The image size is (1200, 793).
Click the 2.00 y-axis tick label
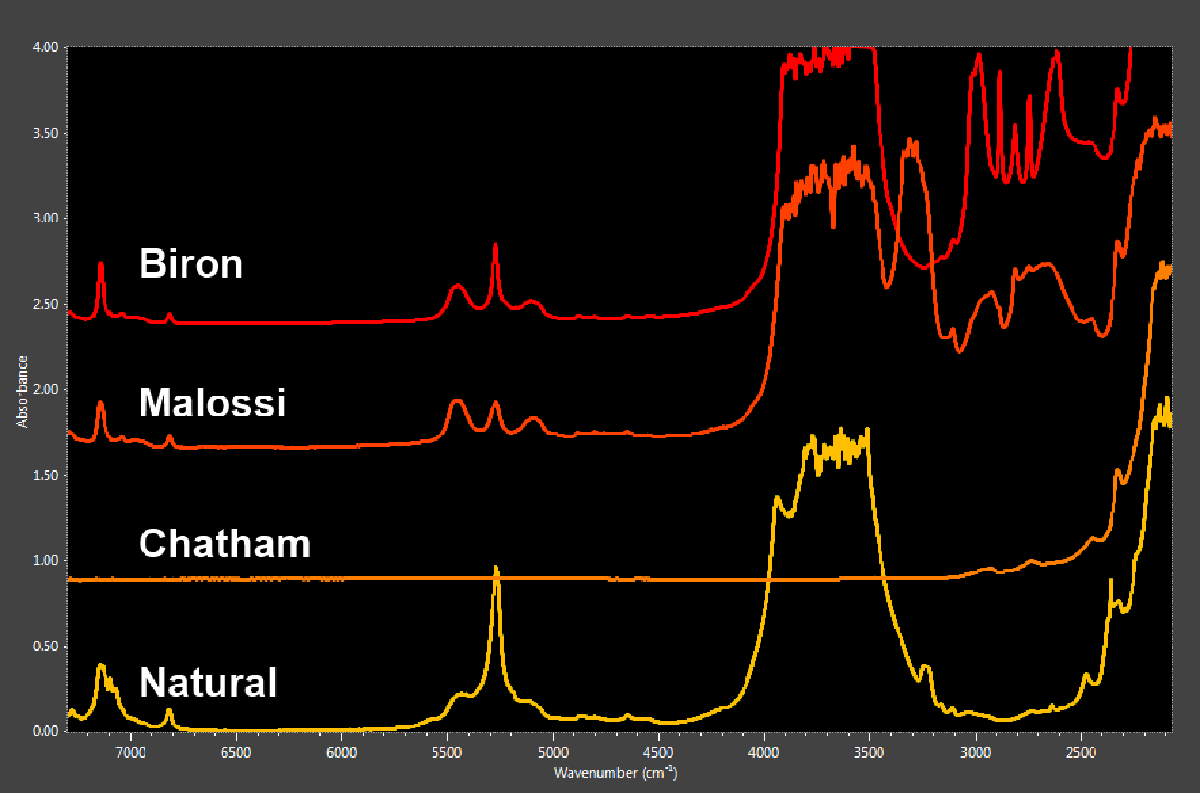click(46, 390)
